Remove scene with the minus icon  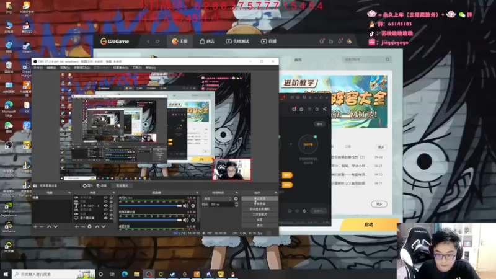point(42,226)
